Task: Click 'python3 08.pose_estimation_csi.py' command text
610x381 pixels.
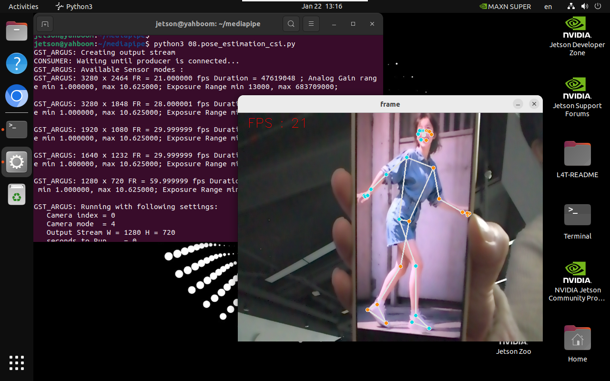Action: click(224, 44)
